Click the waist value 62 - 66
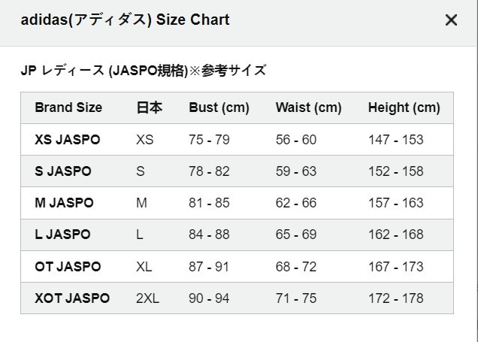 pos(295,203)
